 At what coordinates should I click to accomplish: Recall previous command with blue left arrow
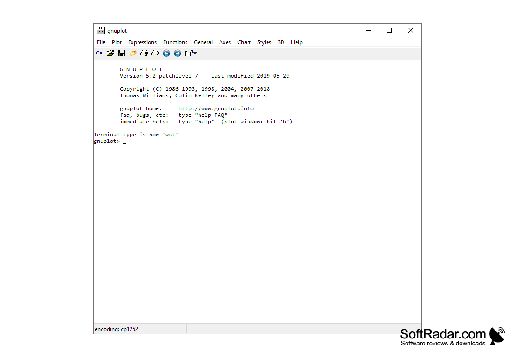pyautogui.click(x=166, y=53)
